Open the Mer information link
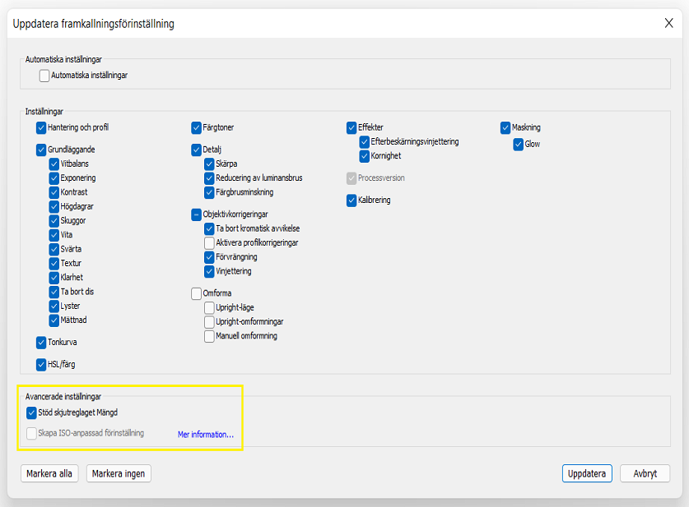This screenshot has width=689, height=507. [206, 435]
